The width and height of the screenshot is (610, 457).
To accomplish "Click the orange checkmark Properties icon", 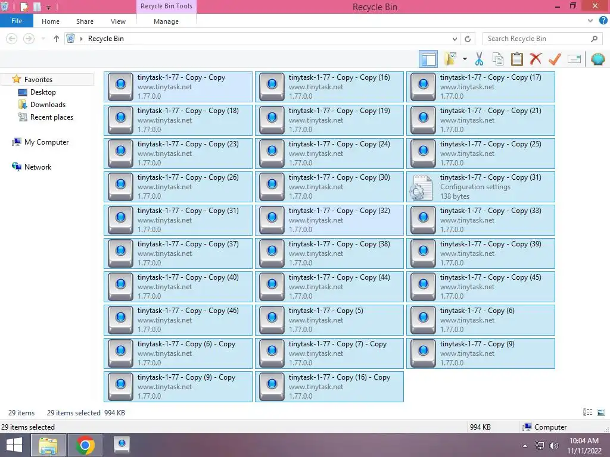I will 555,59.
